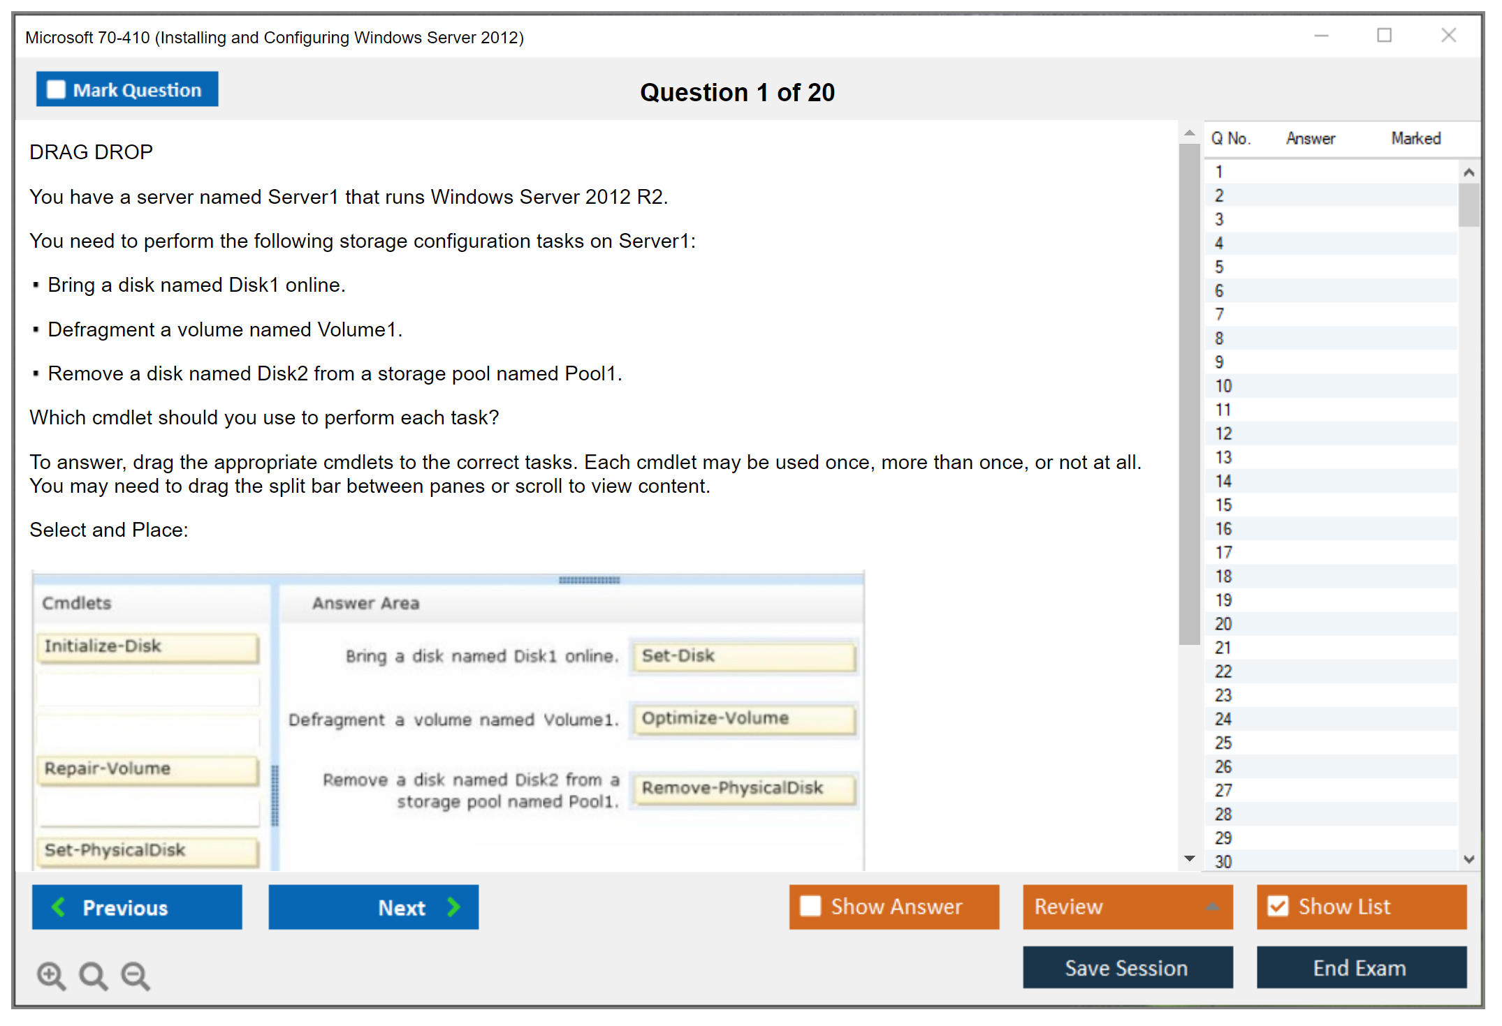Click the End Exam button
Viewport: 1502px width, 1026px height.
pyautogui.click(x=1360, y=967)
